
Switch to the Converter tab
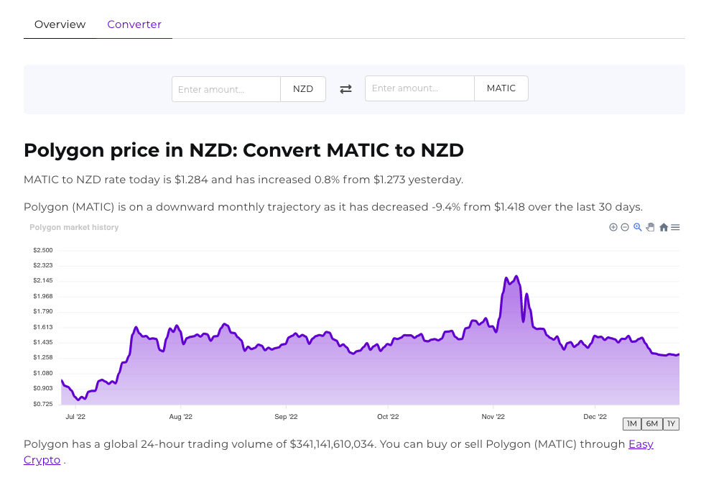(134, 24)
